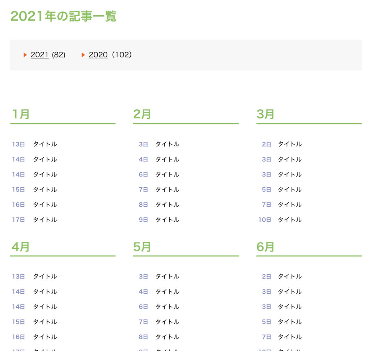Open the 4日 article under 5月

(167, 291)
